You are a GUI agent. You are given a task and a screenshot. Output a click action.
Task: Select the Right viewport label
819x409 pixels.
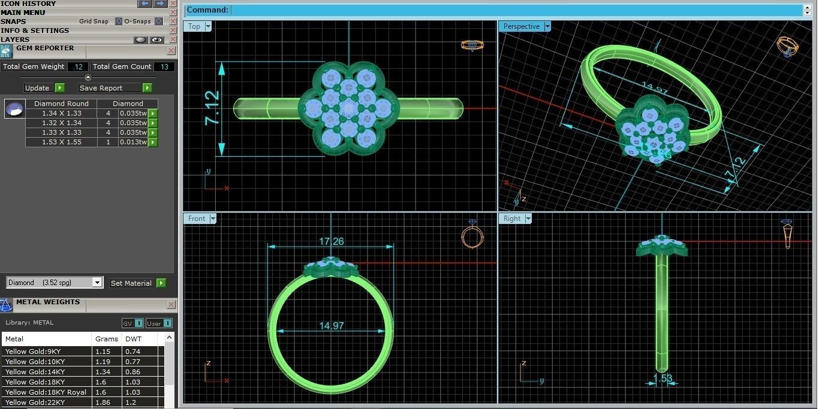[x=512, y=219]
